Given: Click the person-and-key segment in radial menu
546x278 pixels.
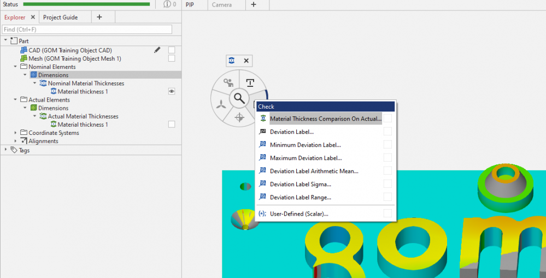Looking at the screenshot, I should (228, 83).
